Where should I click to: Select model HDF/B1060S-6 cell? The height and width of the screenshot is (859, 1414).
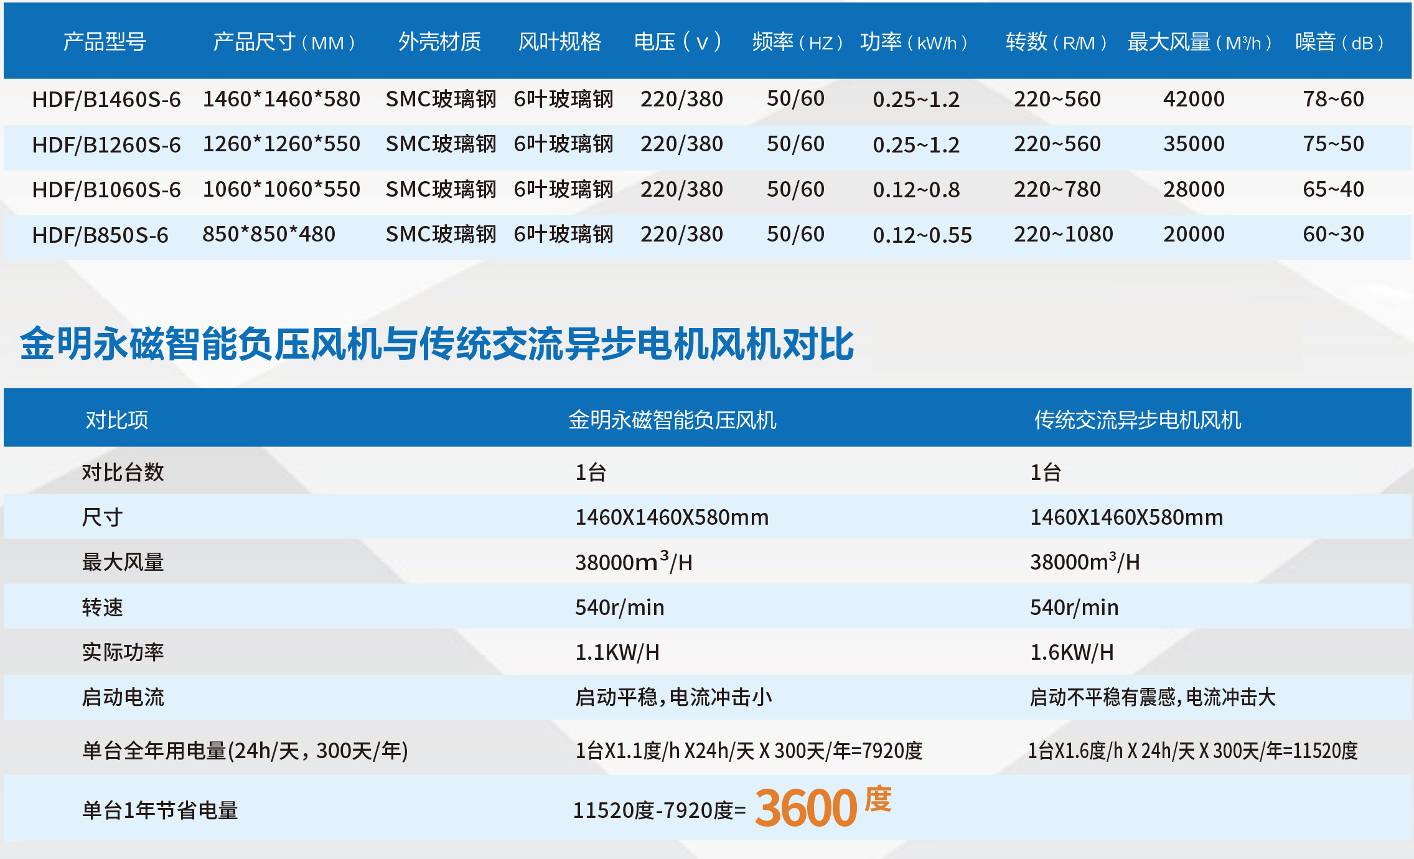click(106, 189)
